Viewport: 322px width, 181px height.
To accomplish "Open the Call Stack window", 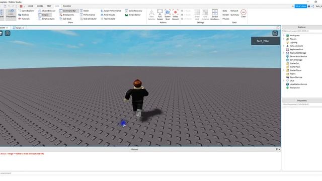I will pos(65,19).
